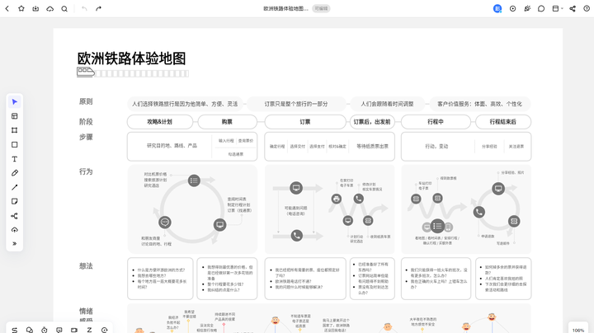The height and width of the screenshot is (333, 594).
Task: Redo the last action
Action: [x=98, y=8]
